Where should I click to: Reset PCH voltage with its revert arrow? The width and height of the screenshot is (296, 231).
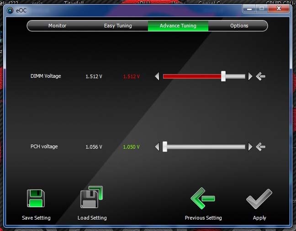[x=261, y=147]
